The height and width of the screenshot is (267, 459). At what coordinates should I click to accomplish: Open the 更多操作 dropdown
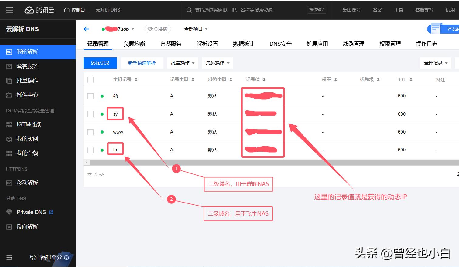[x=217, y=63]
